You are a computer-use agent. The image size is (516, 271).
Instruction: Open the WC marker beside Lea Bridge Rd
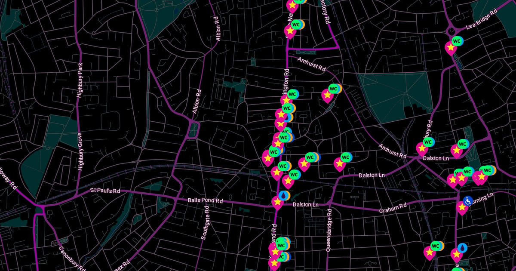tap(457, 41)
